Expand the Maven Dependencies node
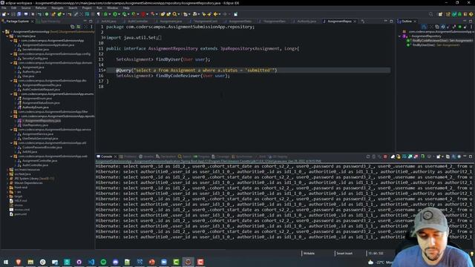This screenshot has width=475, height=267. point(7,183)
